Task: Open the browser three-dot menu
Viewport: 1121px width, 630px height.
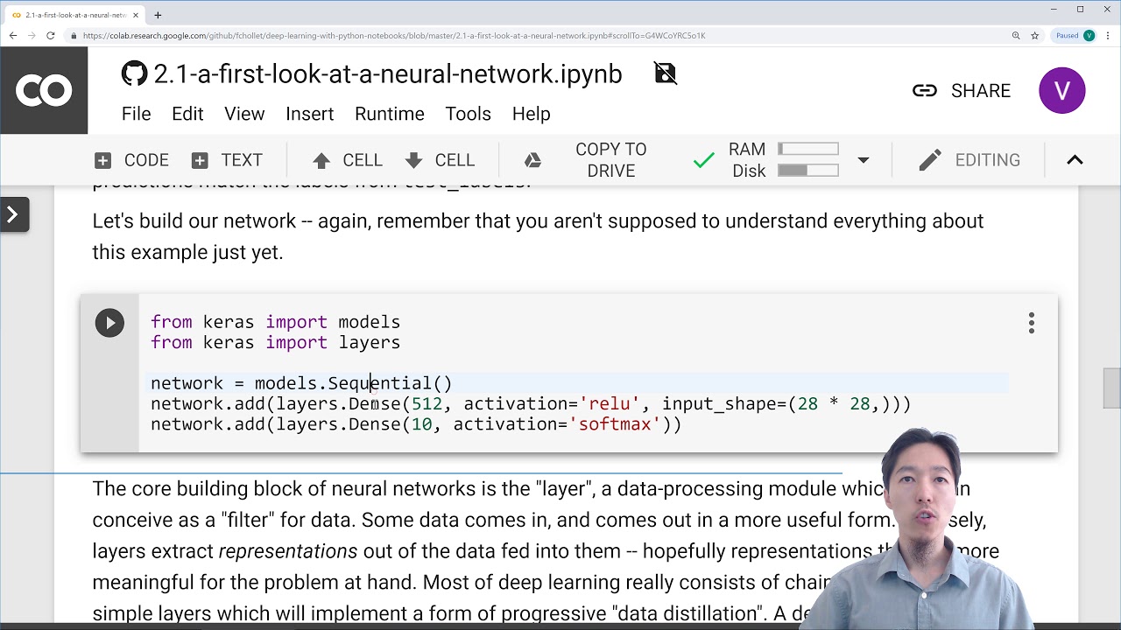Action: coord(1108,36)
